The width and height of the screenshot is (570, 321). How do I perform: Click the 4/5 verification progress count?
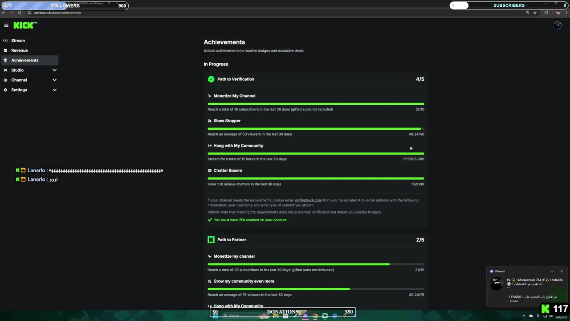click(x=420, y=79)
